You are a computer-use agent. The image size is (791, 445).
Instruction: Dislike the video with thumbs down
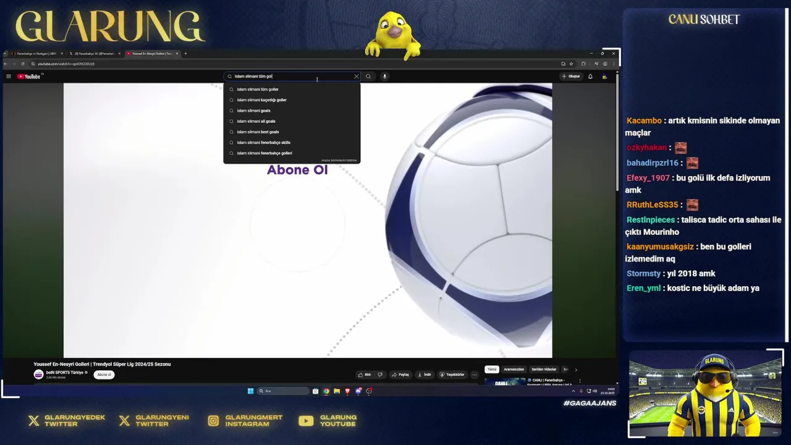click(x=380, y=375)
